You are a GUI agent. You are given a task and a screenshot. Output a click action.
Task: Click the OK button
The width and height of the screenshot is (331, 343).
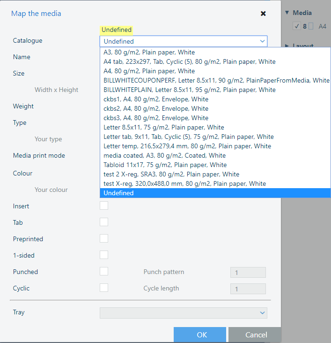[x=201, y=335]
